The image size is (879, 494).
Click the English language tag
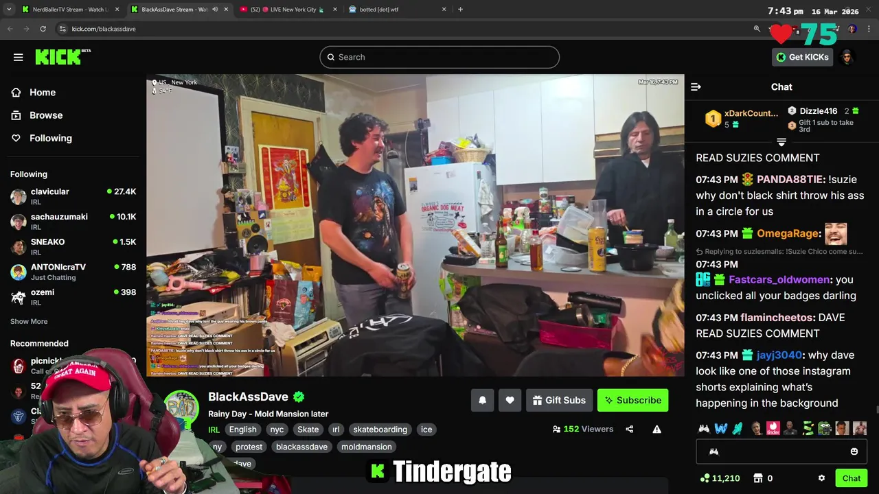(x=242, y=430)
